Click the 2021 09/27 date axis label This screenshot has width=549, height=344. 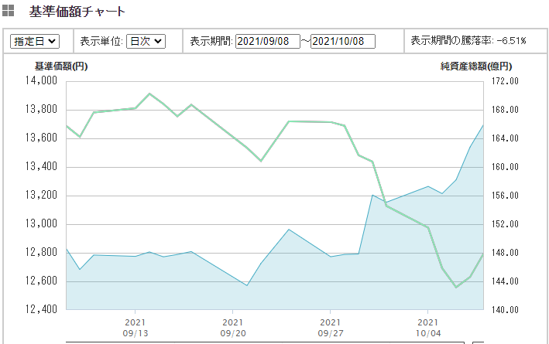click(330, 328)
